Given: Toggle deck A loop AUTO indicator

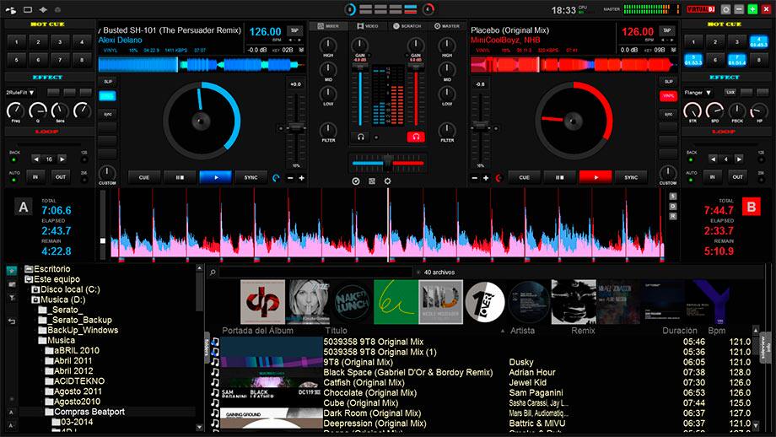Looking at the screenshot, I should pos(13,180).
